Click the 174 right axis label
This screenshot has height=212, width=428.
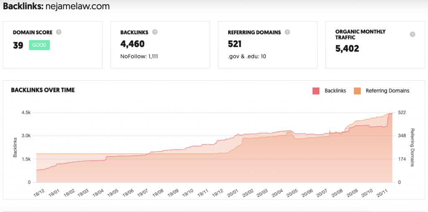[x=401, y=159]
